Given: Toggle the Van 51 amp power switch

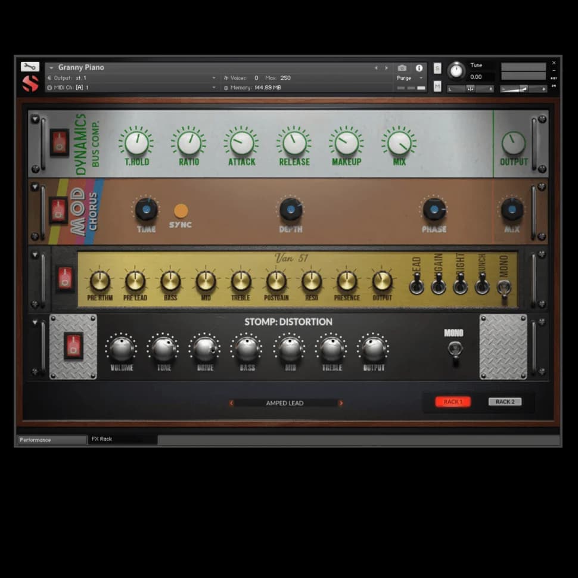Looking at the screenshot, I should [x=65, y=278].
